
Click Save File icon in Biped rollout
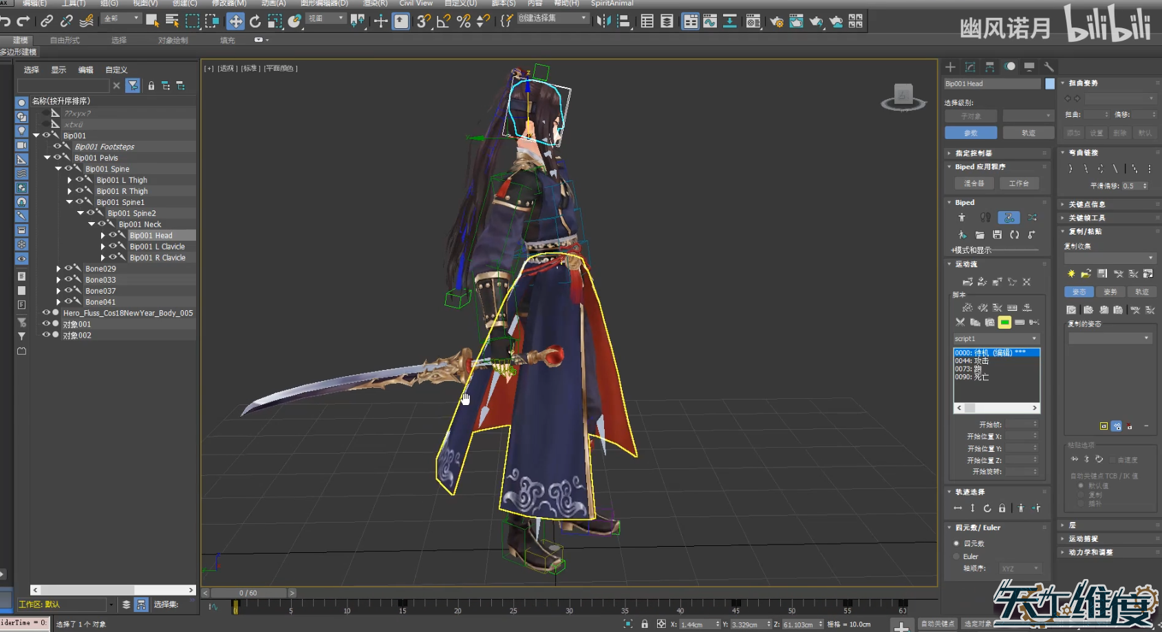pyautogui.click(x=997, y=235)
